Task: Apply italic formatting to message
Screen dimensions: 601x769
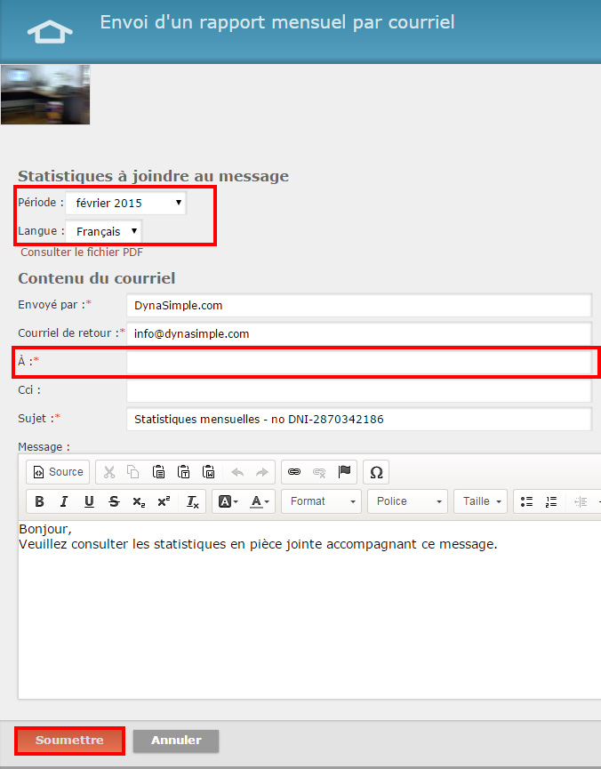Action: click(64, 501)
